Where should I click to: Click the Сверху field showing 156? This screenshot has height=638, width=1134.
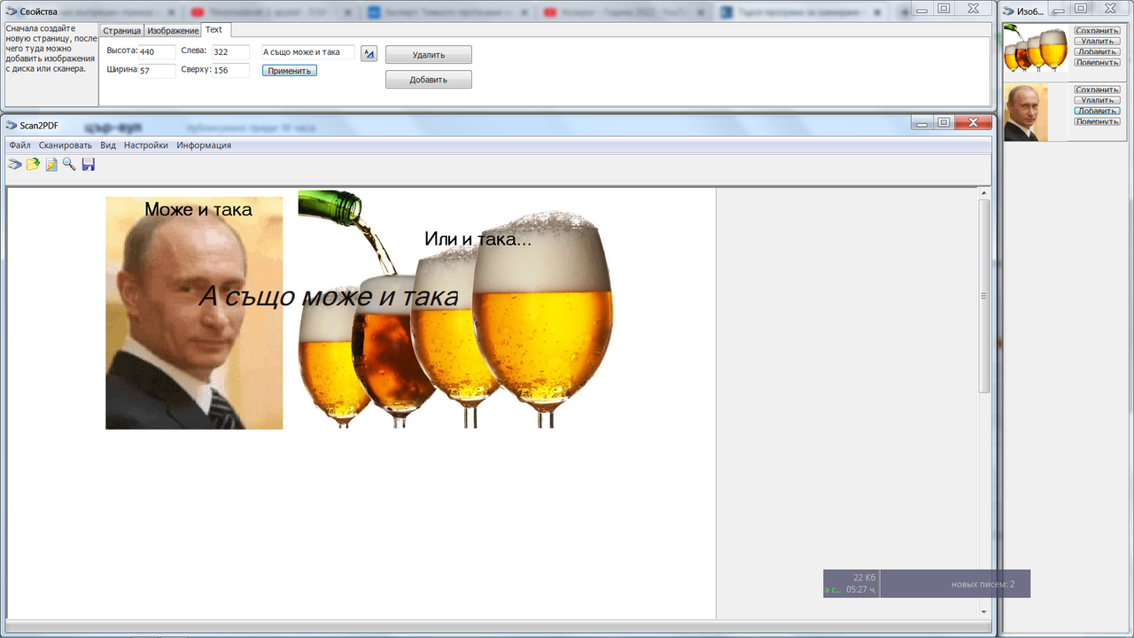point(230,71)
